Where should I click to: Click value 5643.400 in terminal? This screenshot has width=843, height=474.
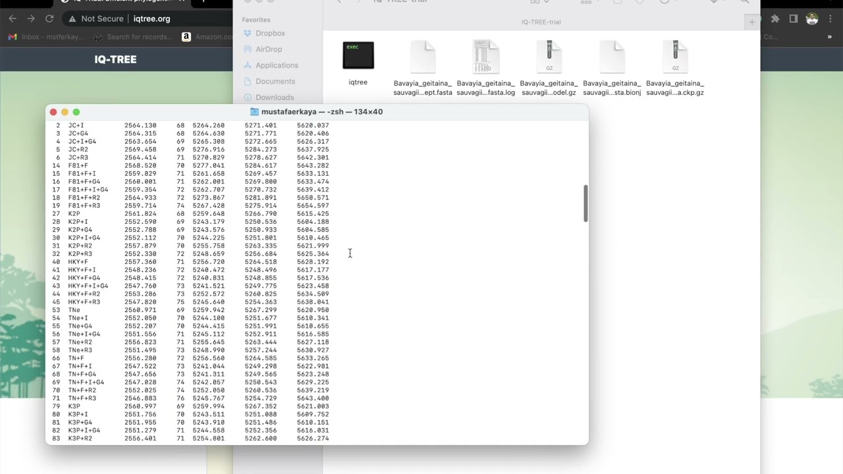coord(313,398)
